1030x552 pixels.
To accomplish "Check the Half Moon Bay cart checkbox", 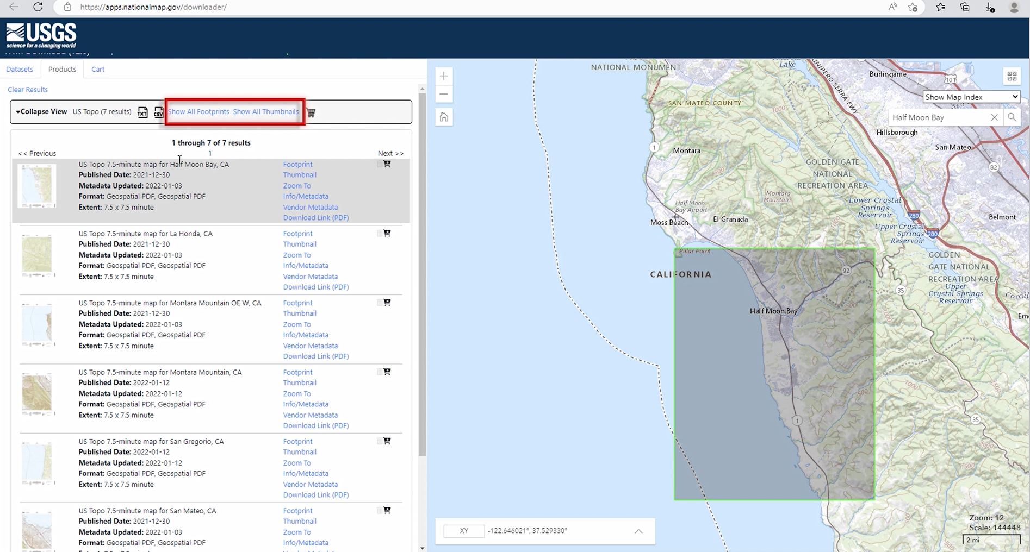I will pos(380,164).
